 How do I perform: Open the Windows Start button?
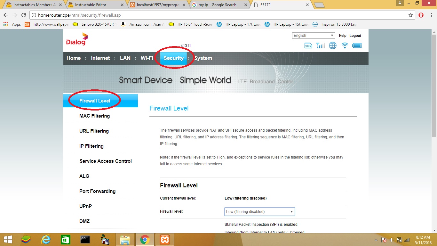[x=8, y=240]
